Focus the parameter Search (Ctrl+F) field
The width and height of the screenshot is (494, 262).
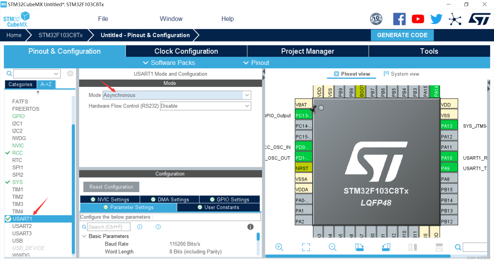109,227
